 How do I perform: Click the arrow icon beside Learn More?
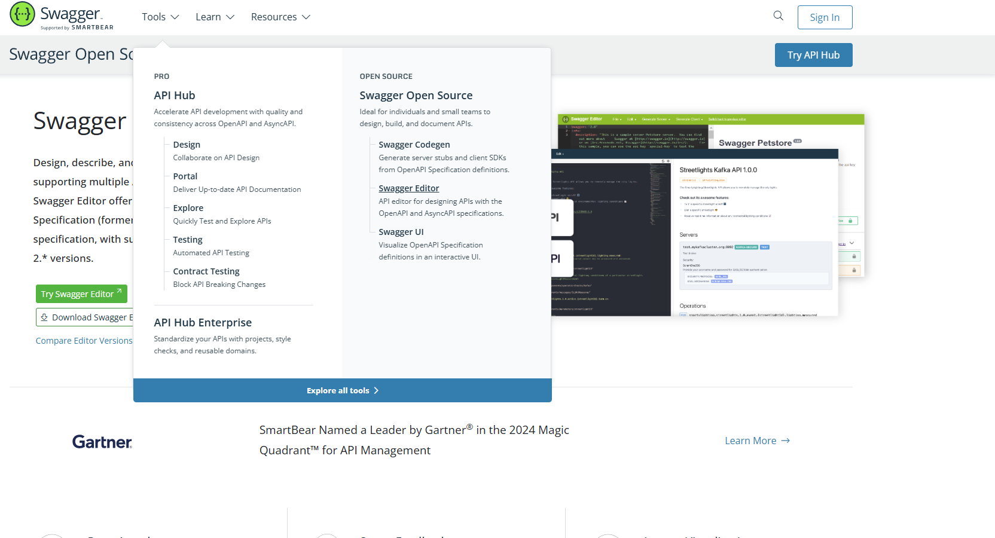pos(786,441)
